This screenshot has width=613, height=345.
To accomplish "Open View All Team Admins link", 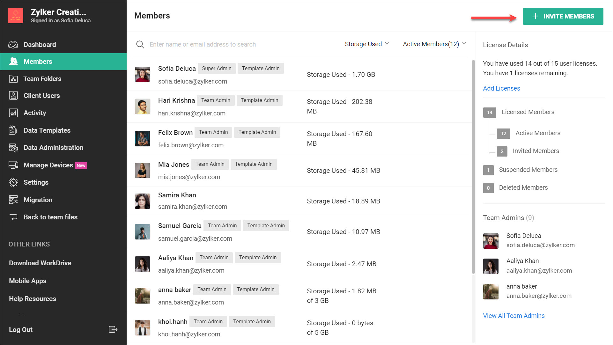I will tap(513, 316).
